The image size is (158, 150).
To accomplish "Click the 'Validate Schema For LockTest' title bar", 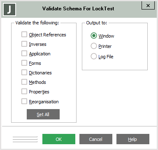I will pos(78,9).
